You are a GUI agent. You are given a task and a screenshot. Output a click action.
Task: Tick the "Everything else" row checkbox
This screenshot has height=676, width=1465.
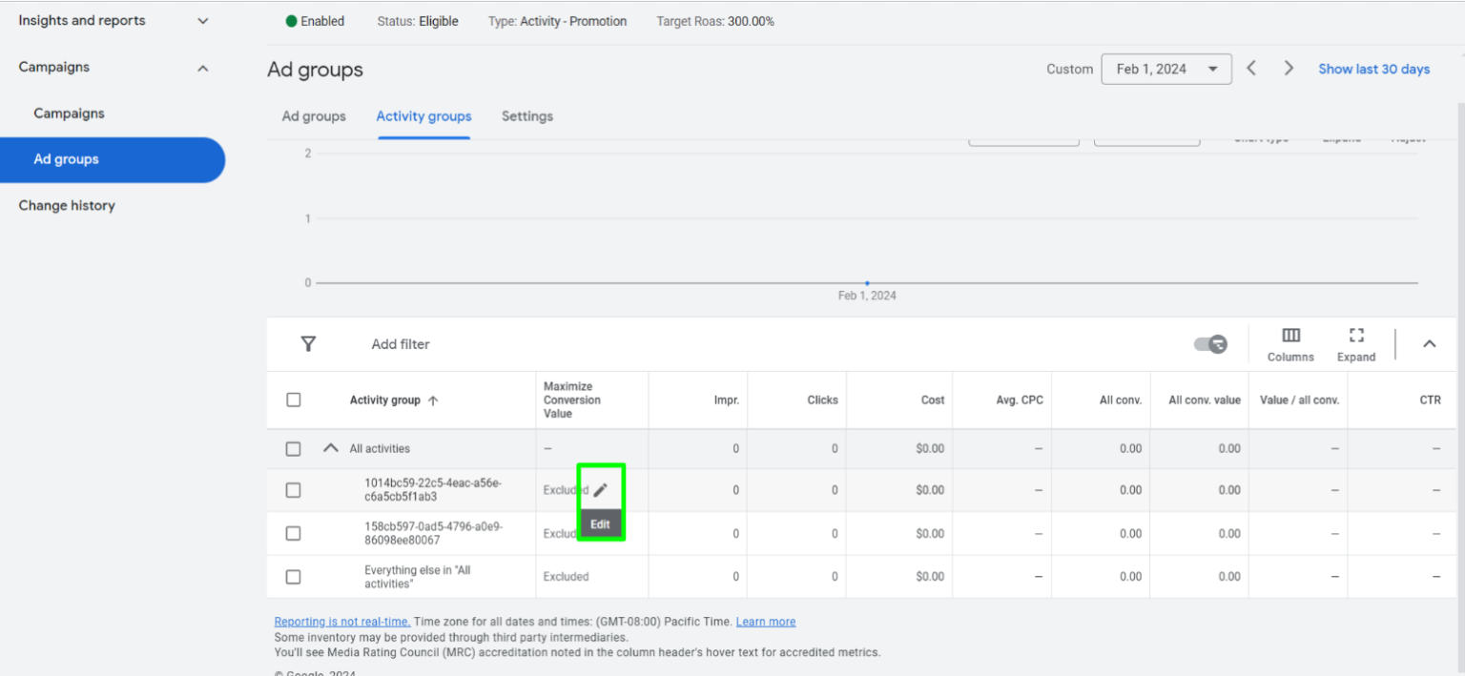(x=294, y=577)
